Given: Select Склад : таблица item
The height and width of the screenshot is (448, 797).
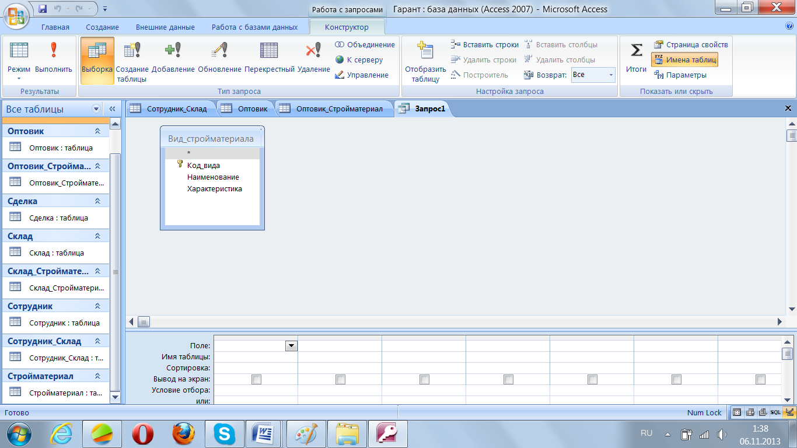Looking at the screenshot, I should coord(56,253).
